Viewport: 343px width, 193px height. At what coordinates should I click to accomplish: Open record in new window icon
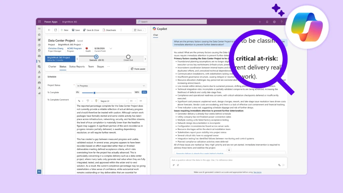(x=56, y=30)
